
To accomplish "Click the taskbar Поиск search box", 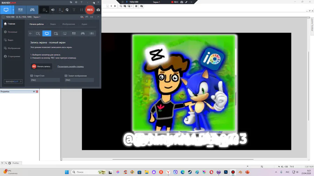I will 89,172.
